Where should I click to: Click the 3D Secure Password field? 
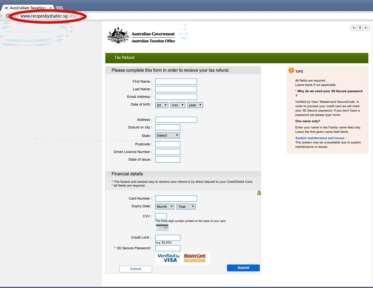point(168,248)
